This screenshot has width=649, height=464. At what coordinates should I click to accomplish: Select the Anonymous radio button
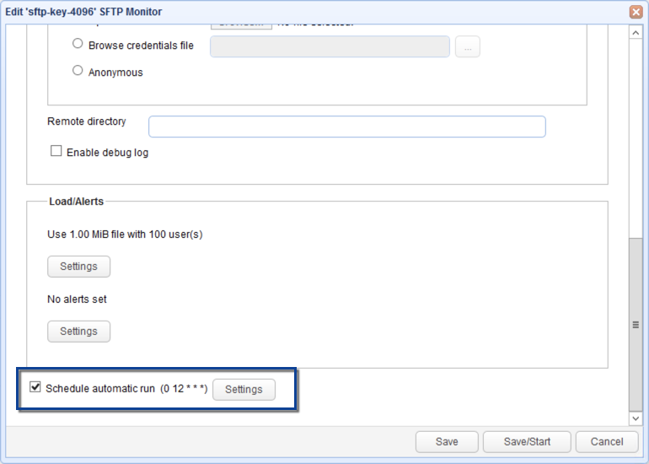pos(78,72)
